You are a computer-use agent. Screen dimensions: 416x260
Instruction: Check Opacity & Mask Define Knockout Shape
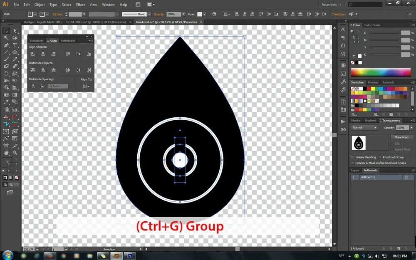[x=352, y=163]
